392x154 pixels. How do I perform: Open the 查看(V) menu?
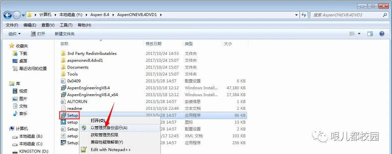coord(48,25)
